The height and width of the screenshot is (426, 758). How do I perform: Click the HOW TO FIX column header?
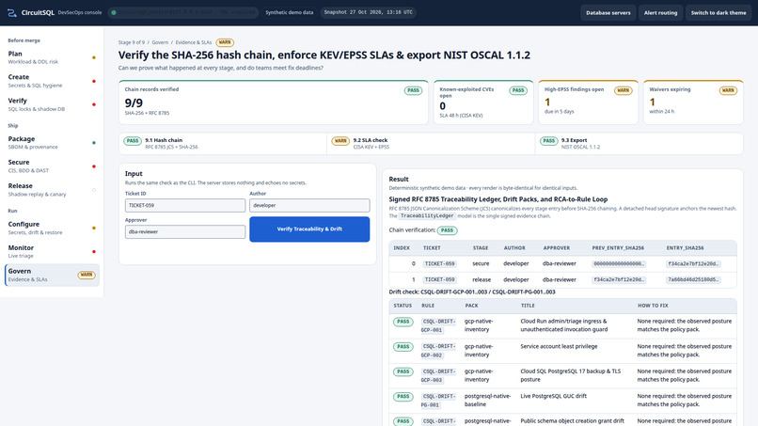click(653, 306)
